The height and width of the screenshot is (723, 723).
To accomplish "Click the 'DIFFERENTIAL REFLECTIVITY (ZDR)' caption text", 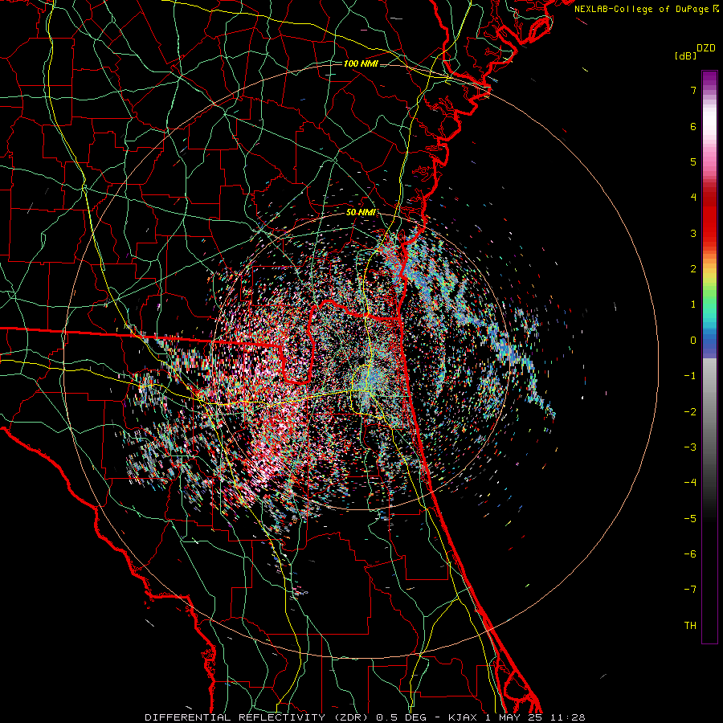I will 258,717.
